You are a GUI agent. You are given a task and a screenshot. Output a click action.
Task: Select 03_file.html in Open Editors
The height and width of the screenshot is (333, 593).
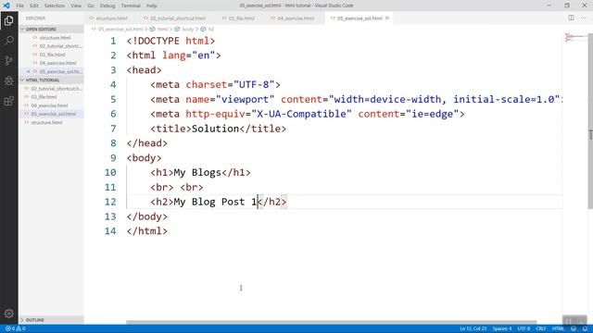click(53, 55)
